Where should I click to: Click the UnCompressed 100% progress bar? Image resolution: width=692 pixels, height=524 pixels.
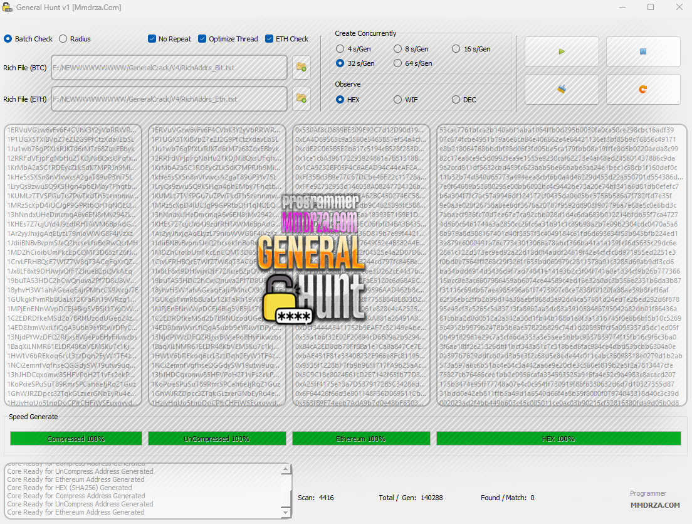click(217, 439)
